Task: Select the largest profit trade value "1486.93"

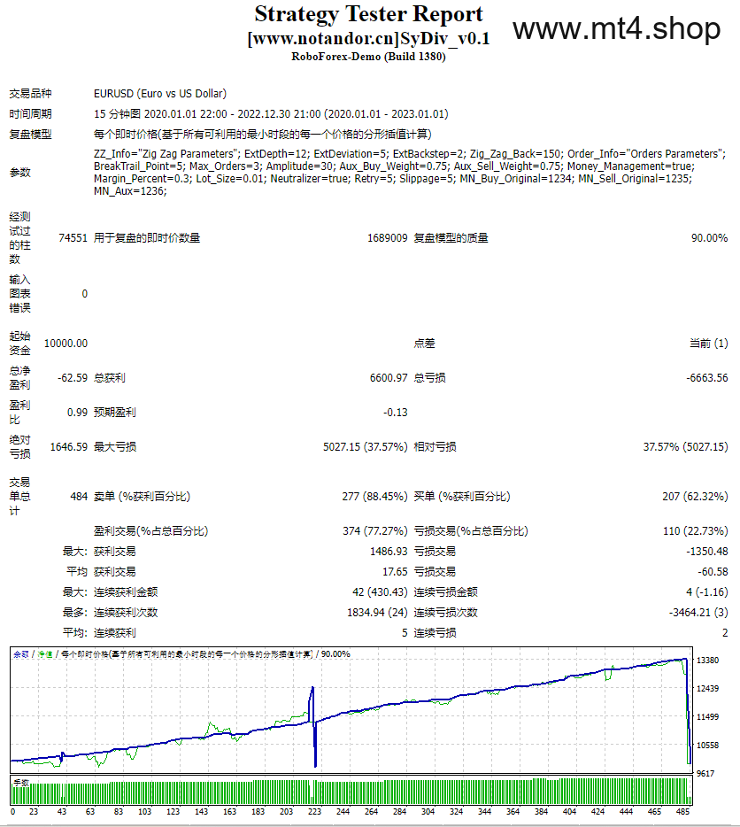Action: click(389, 551)
